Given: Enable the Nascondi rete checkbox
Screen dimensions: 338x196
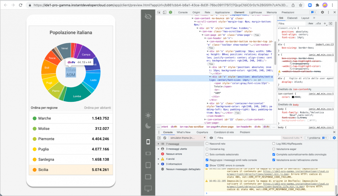Looking at the screenshot, I should 207,144.
